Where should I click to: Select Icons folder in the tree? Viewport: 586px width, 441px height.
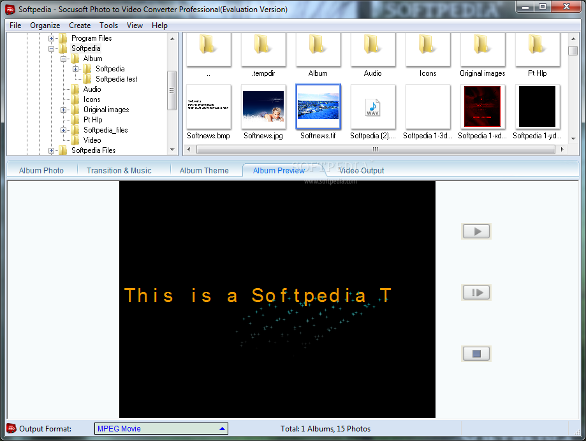point(92,99)
